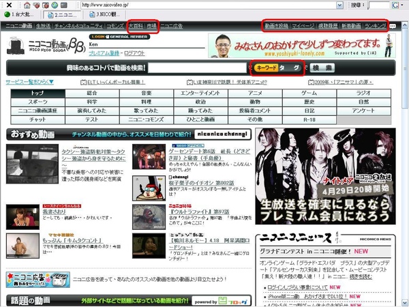
Task: Open the ゲーム category tab
Action: pos(309,93)
